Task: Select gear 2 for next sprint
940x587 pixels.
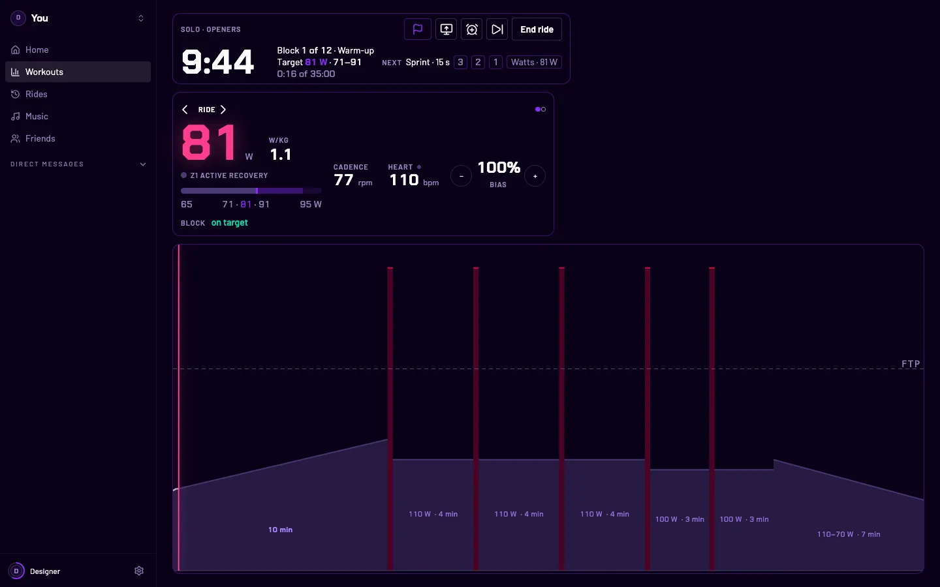Action: 478,62
